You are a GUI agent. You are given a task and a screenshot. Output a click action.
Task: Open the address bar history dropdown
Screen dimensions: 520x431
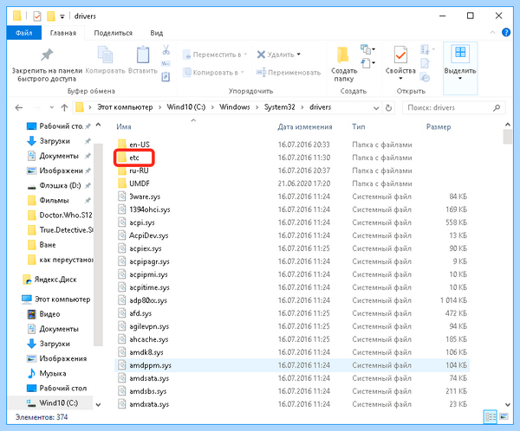[x=376, y=108]
